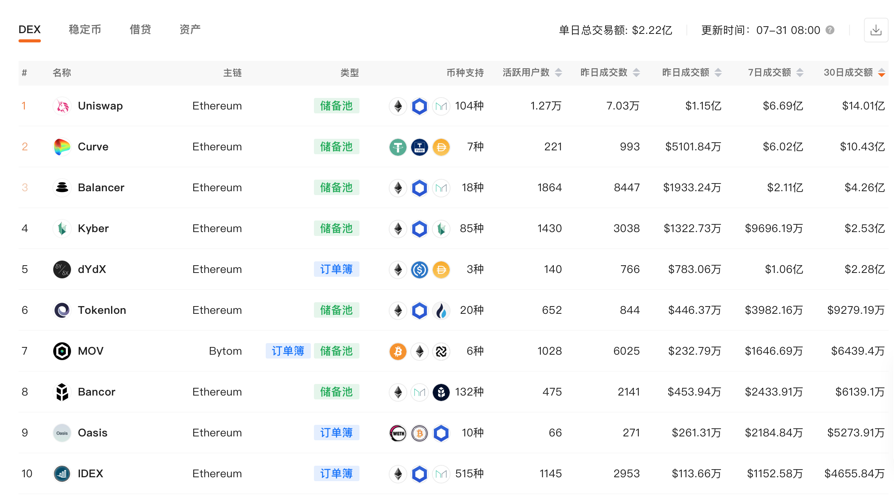This screenshot has height=495, width=894.
Task: Switch to the 稳定币 tab
Action: point(85,30)
